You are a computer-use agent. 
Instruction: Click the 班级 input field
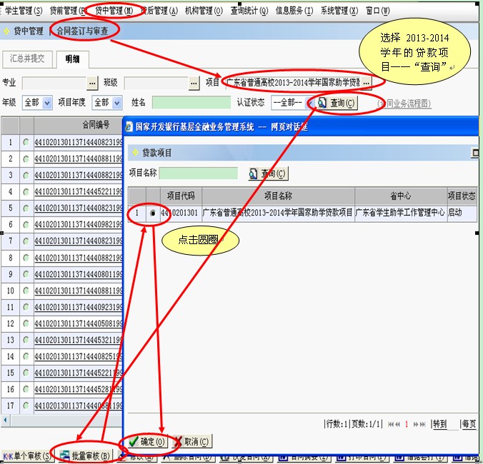click(156, 83)
